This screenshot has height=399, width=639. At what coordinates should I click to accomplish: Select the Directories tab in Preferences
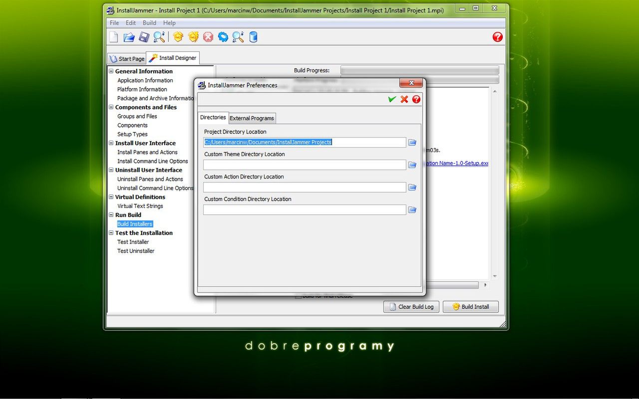tap(213, 118)
